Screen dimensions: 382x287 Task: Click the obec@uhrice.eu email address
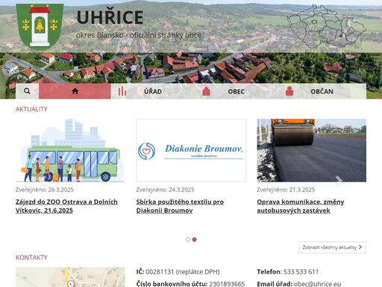318,284
